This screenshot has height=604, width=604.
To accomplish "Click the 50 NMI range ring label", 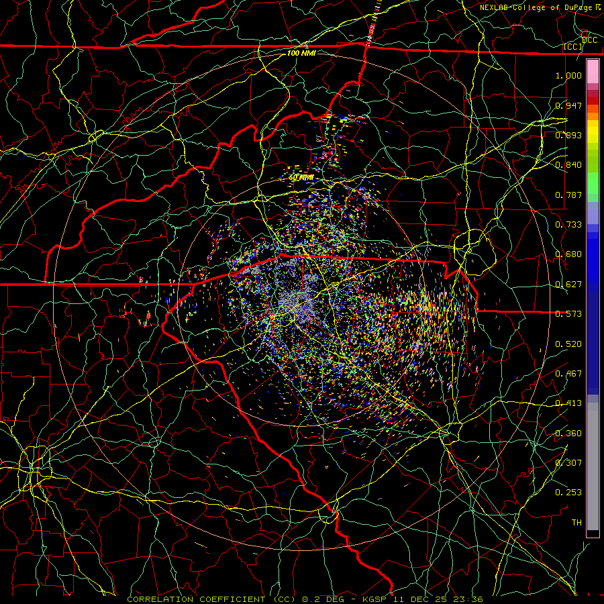I will (301, 178).
